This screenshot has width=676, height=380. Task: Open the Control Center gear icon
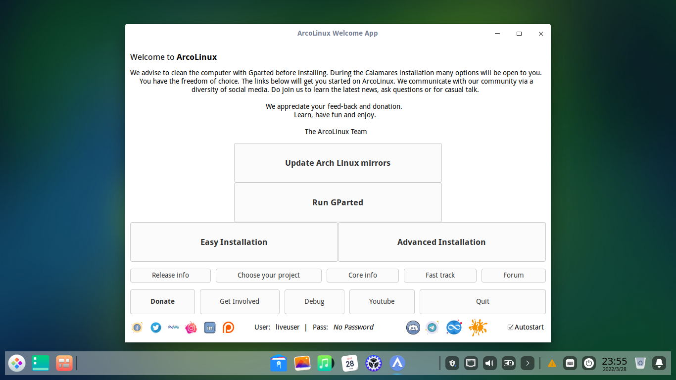[374, 363]
